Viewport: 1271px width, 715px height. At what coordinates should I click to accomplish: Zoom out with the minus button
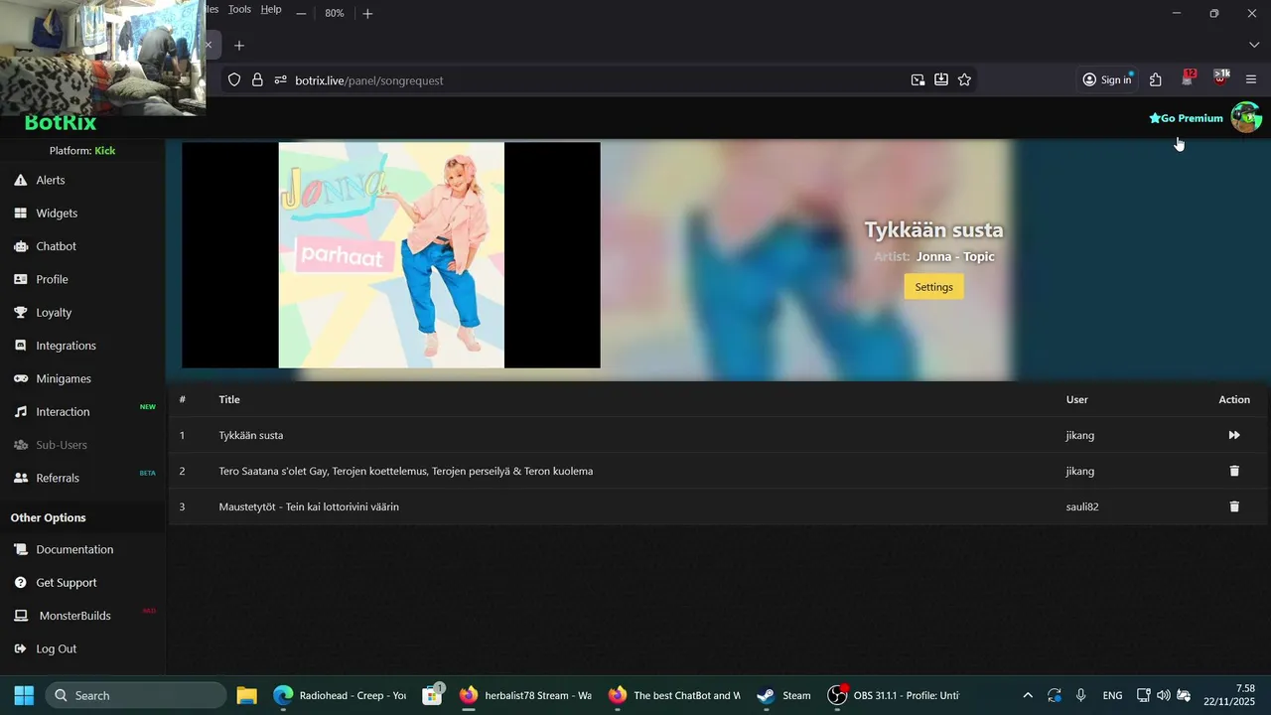301,14
